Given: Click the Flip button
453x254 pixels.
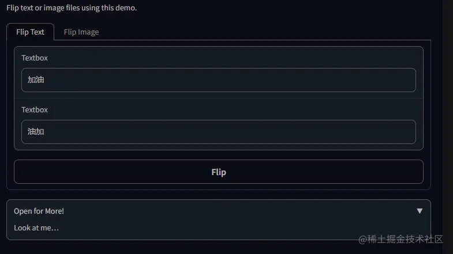Looking at the screenshot, I should point(219,172).
